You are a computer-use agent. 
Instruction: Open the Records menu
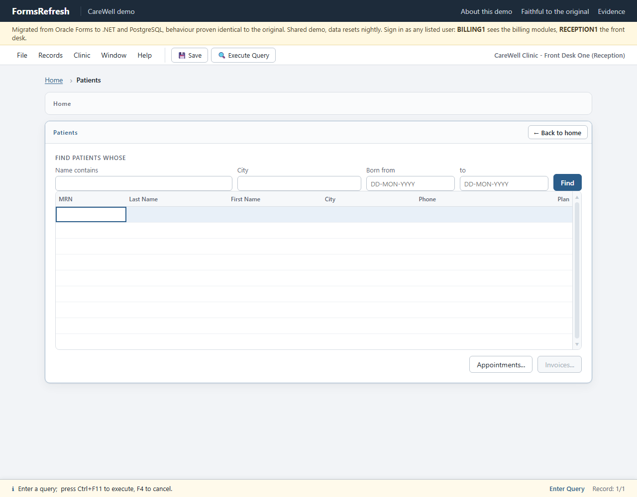[50, 55]
